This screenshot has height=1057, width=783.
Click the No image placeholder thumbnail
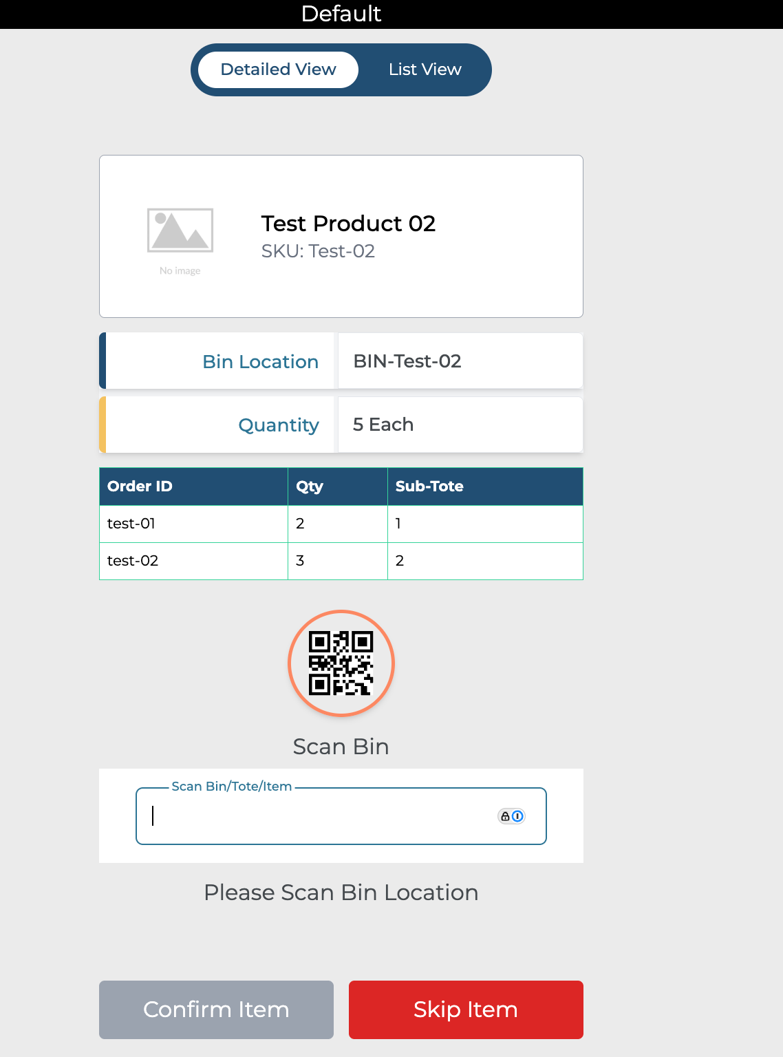point(180,237)
